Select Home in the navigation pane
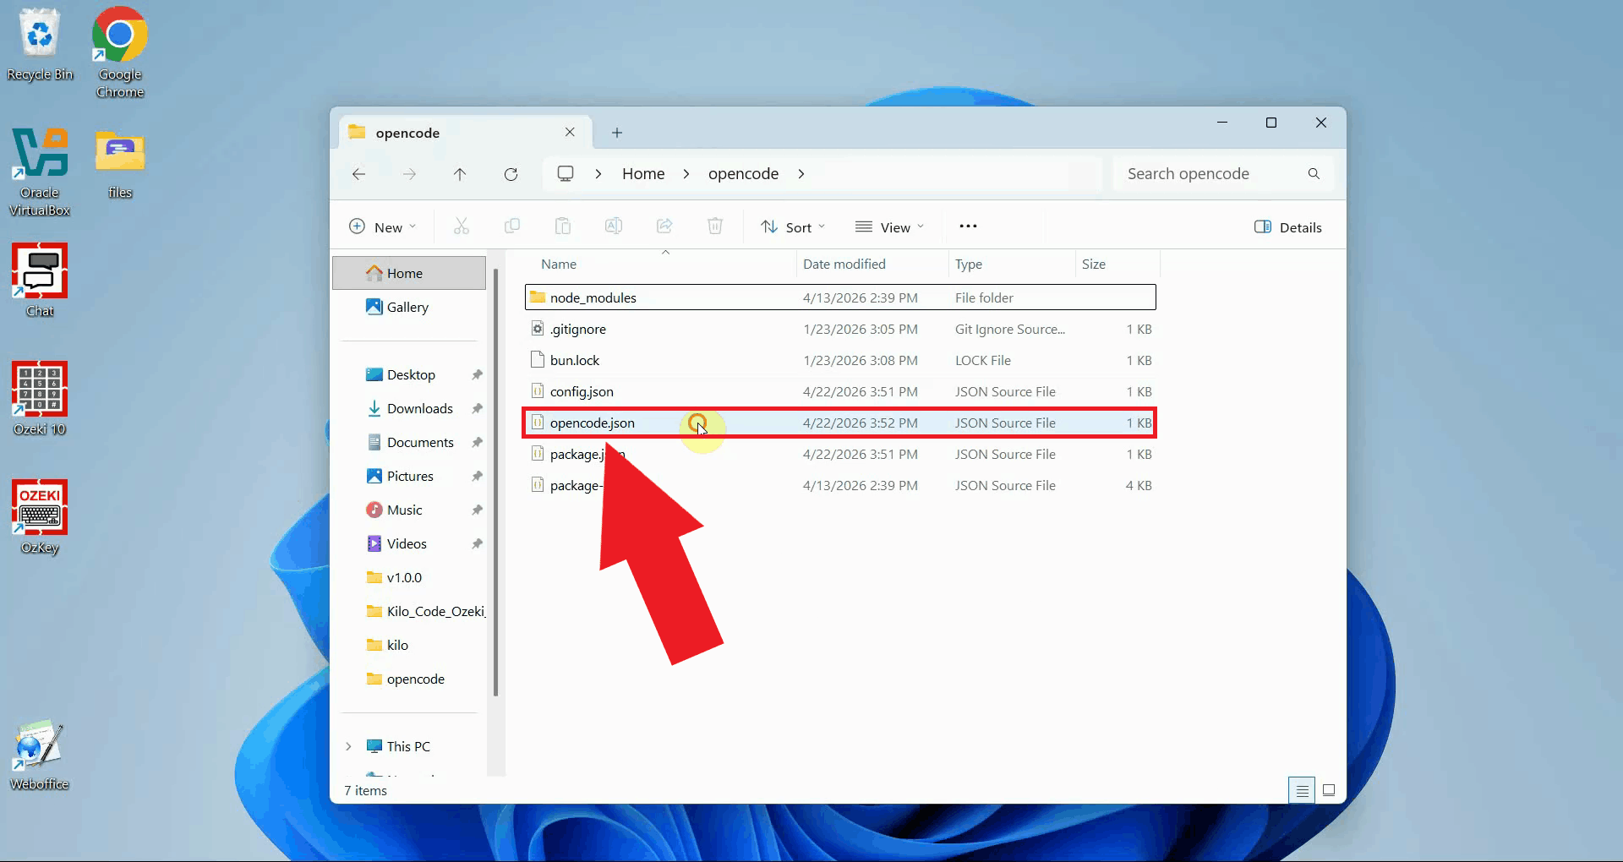The height and width of the screenshot is (862, 1623). pyautogui.click(x=409, y=274)
